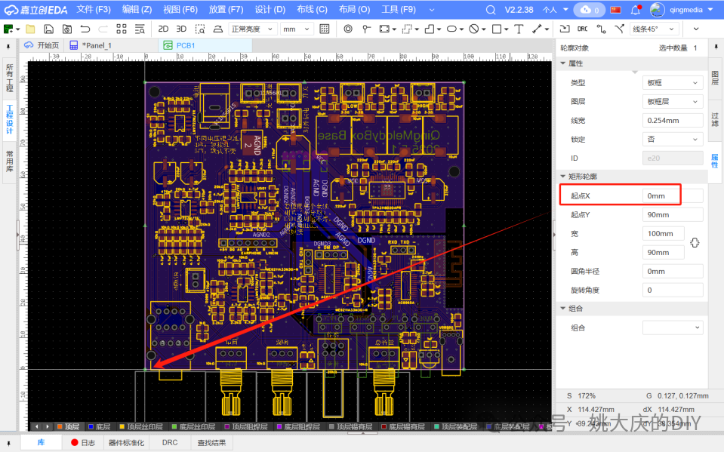Switch to the 底层 bottom layer
The height and width of the screenshot is (452, 724).
pyautogui.click(x=100, y=426)
